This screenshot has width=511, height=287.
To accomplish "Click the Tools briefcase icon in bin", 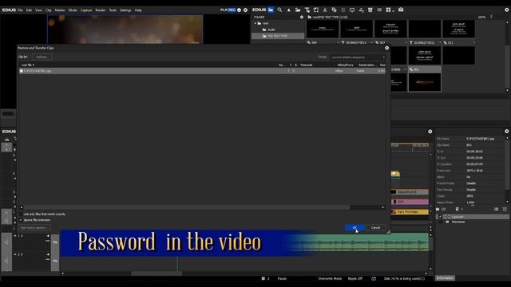I will tap(401, 10).
